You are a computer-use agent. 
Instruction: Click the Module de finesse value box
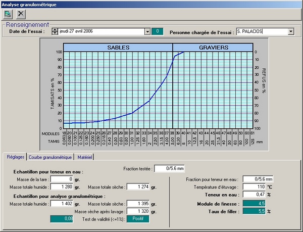click(258, 203)
